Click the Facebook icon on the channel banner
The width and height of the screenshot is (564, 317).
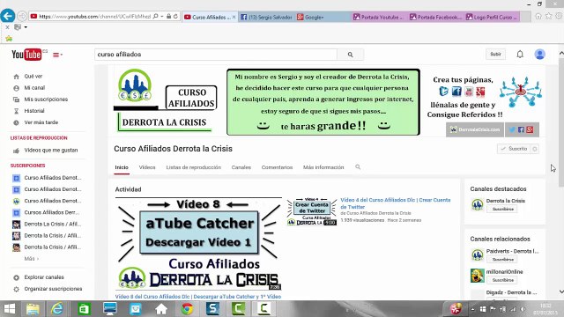tap(521, 129)
